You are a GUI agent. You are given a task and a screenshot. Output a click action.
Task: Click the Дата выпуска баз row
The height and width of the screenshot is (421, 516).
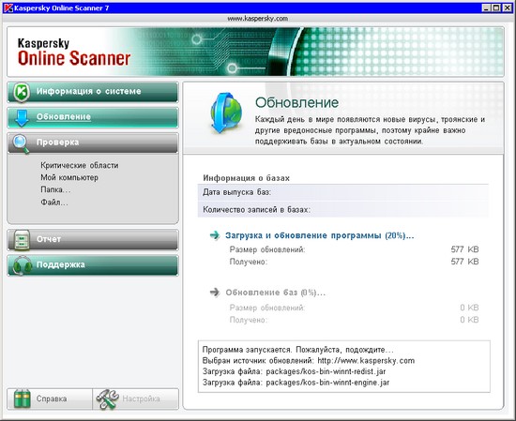tap(342, 192)
